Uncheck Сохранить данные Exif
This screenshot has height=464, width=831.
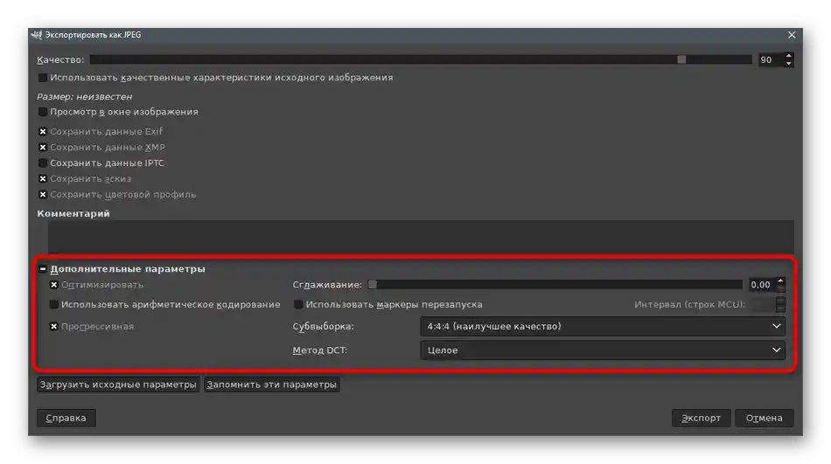(43, 131)
